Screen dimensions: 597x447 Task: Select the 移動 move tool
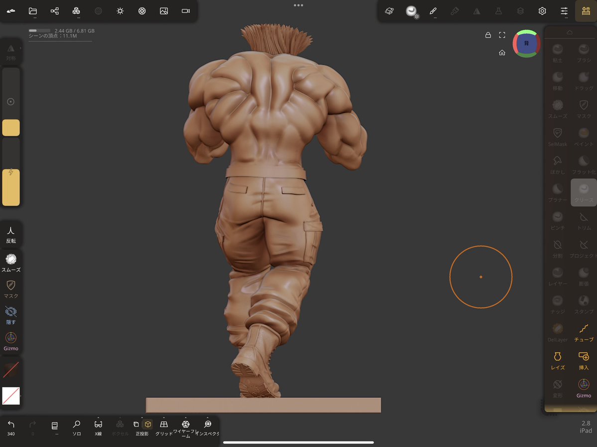coord(558,81)
